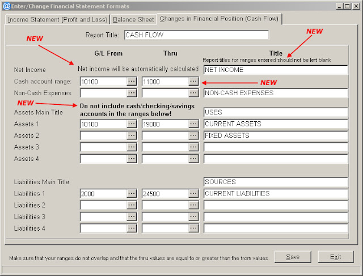The width and height of the screenshot is (363, 276).
Task: Open lookup for Assets 1 Thru
Action: click(x=193, y=124)
